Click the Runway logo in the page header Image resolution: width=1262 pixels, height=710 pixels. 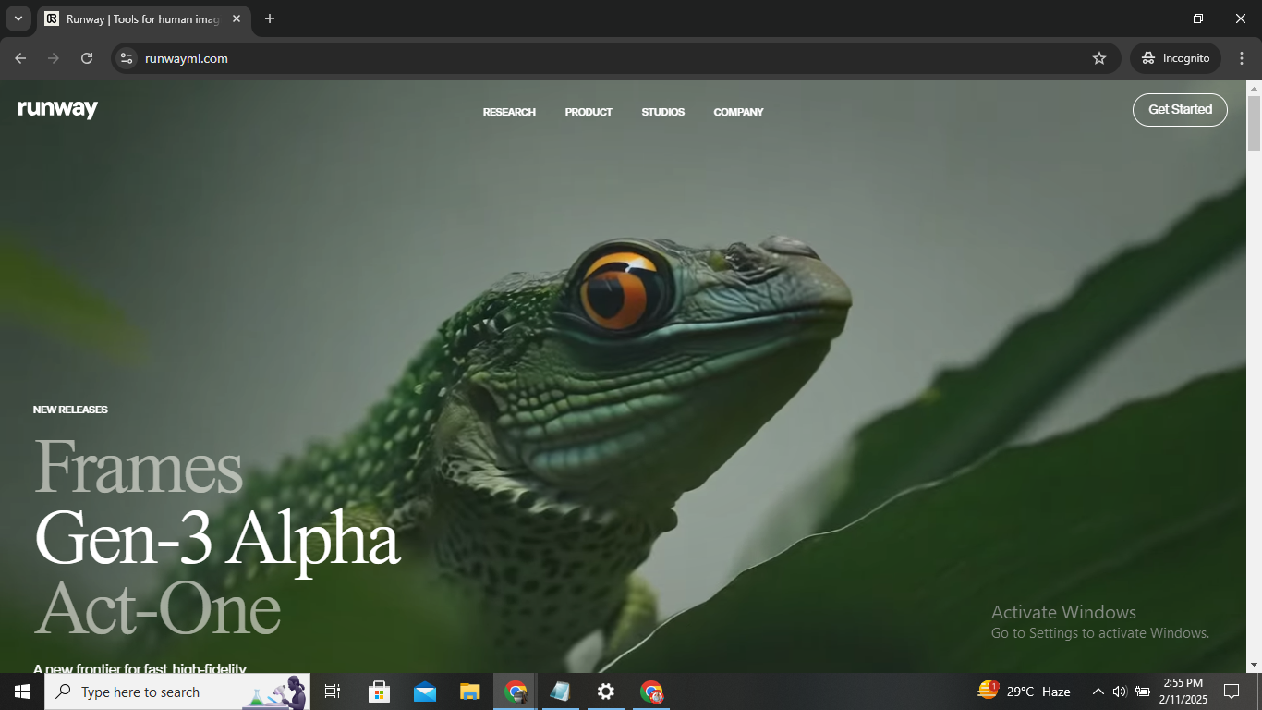tap(57, 109)
